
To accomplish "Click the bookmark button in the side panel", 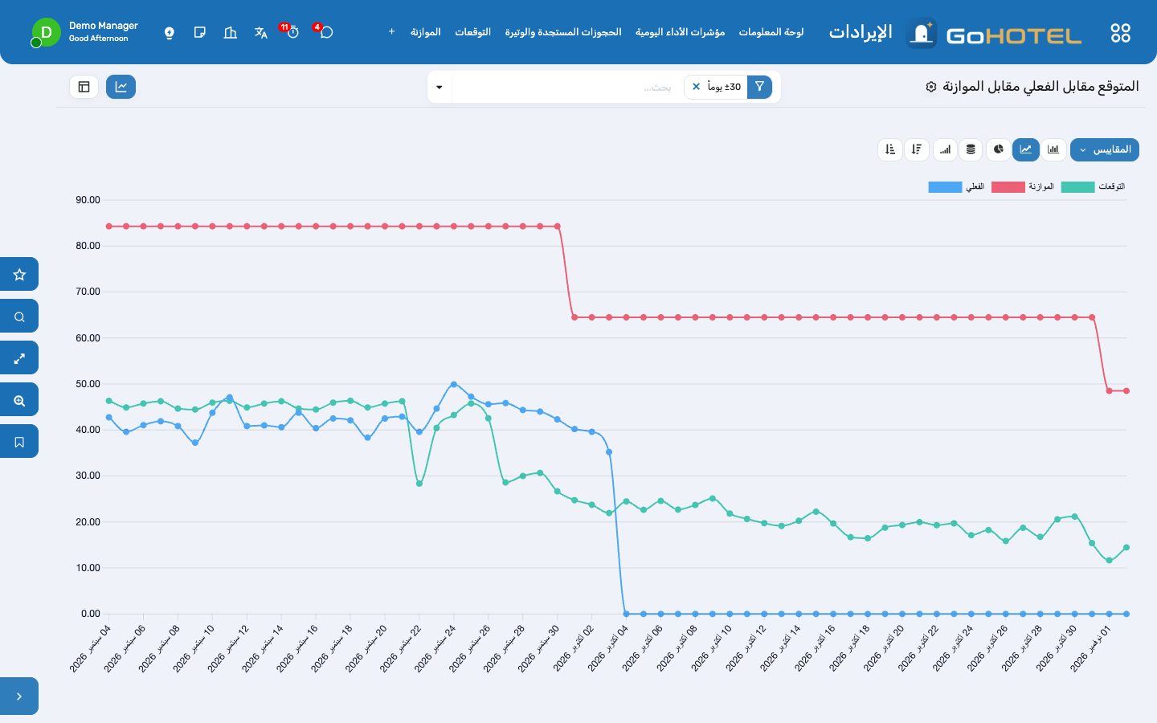I will click(x=19, y=442).
